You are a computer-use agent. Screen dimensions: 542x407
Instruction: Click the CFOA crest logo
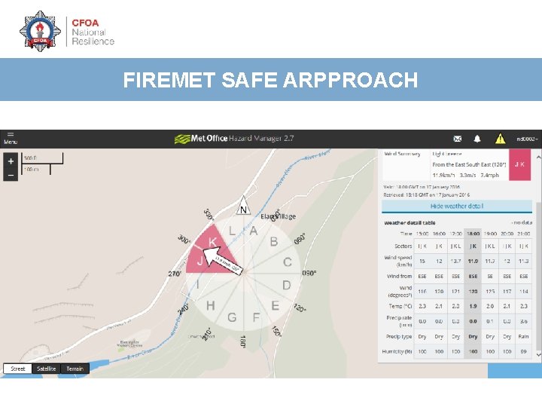coord(40,31)
